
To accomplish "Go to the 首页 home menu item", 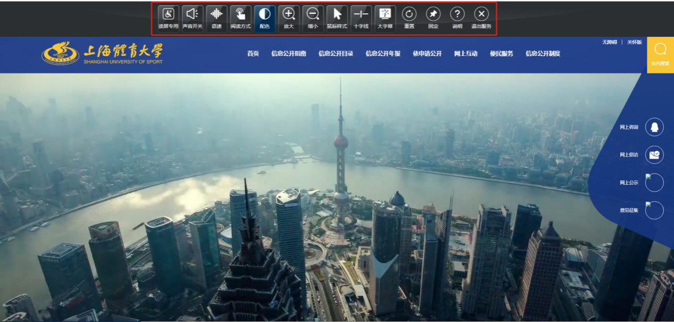I will (x=253, y=54).
